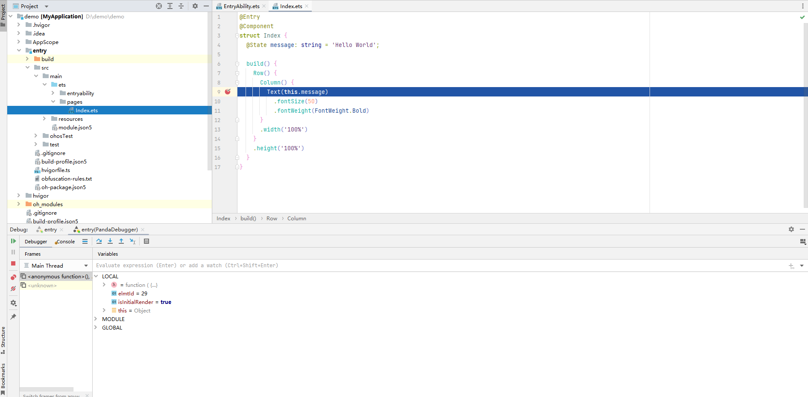
Task: Click frames panel horizontal scrollbar
Action: (47, 389)
